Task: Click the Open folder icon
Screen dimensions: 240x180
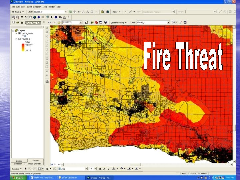Action: click(18, 22)
